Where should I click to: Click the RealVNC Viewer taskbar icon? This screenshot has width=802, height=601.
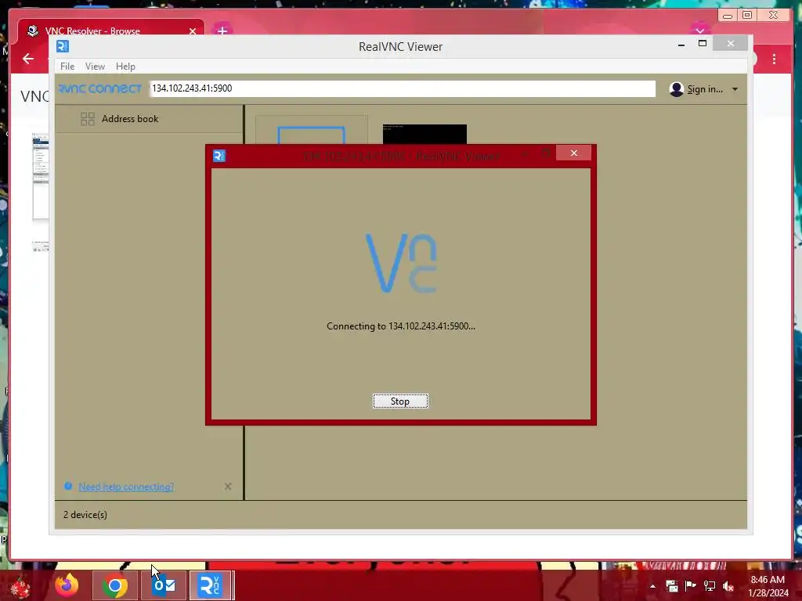[x=210, y=585]
